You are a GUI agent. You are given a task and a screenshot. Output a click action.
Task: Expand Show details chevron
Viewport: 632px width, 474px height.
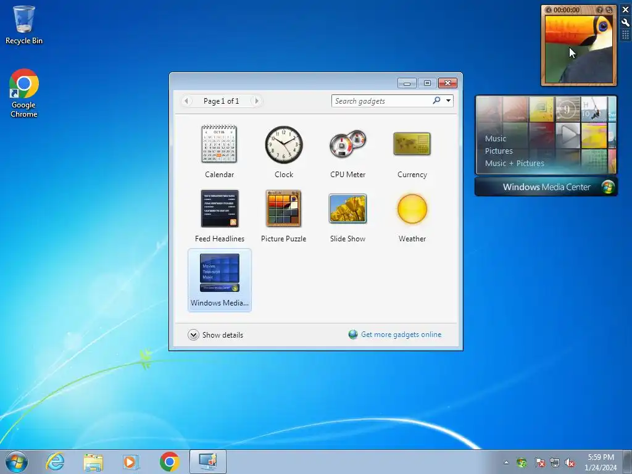(193, 335)
